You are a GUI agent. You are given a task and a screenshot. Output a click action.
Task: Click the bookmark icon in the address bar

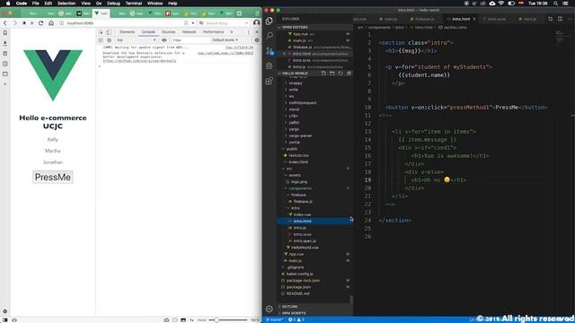(186, 23)
